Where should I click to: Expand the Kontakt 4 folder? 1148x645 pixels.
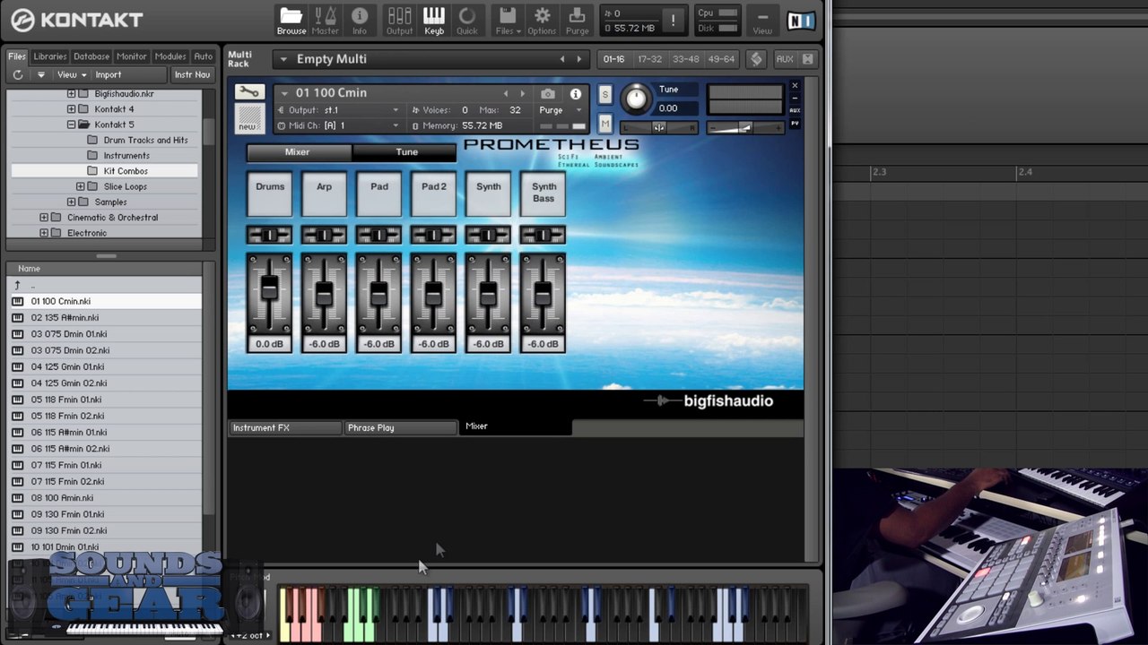point(71,109)
